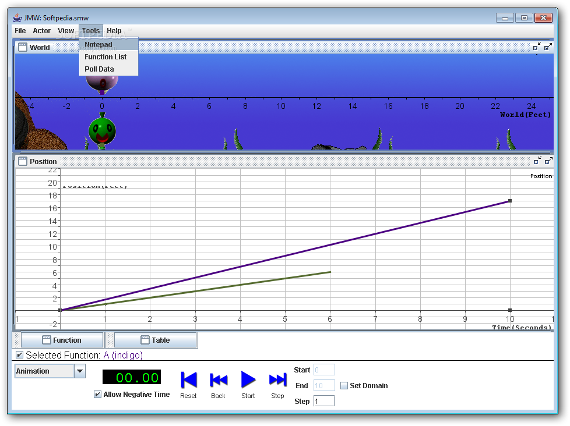The width and height of the screenshot is (570, 426).
Task: Expand the World panel using its maximize icon
Action: [548, 47]
